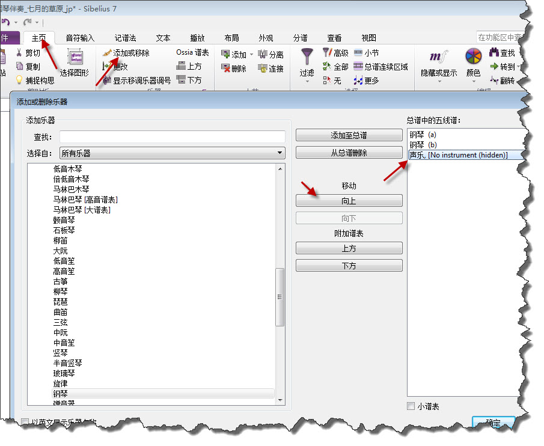Click the Add or Remove instruments icon

coord(107,53)
